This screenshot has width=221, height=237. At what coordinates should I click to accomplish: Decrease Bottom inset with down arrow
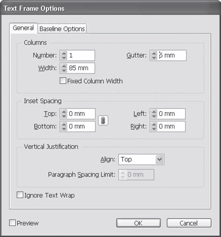pyautogui.click(x=64, y=128)
